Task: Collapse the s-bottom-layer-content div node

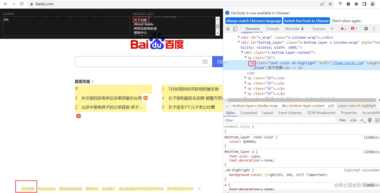Action: pos(242,52)
